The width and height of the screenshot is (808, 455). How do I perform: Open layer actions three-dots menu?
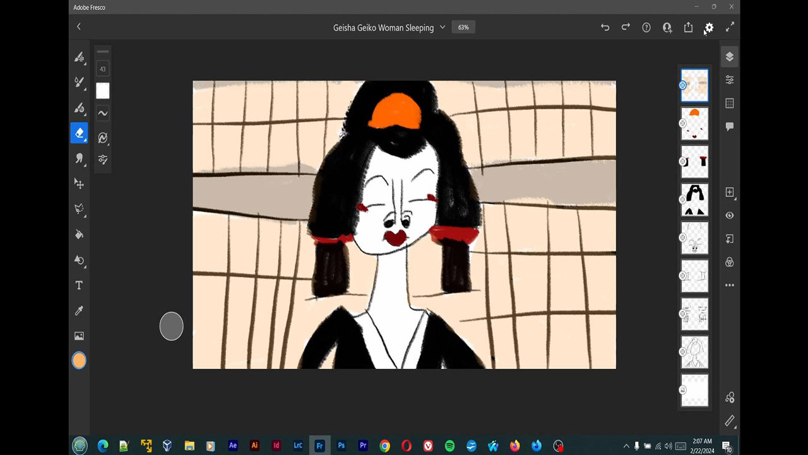pos(730,285)
